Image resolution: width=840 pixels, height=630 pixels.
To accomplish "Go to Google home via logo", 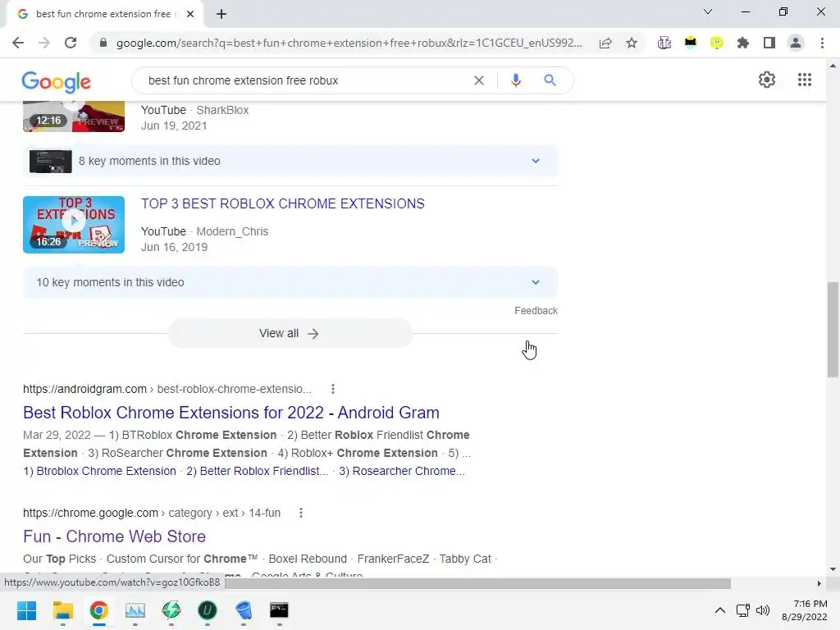I will coord(57,82).
